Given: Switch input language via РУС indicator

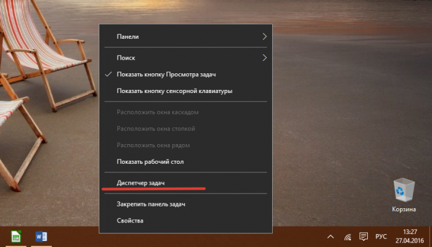Looking at the screenshot, I should (x=382, y=237).
